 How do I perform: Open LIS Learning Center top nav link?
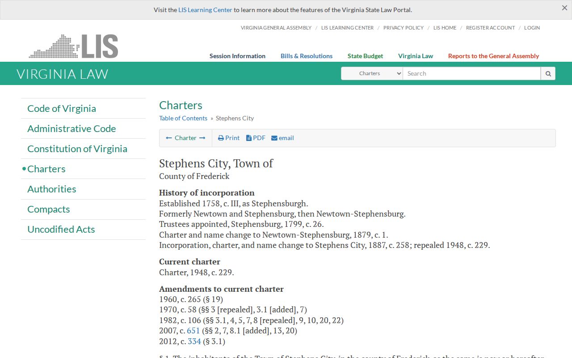click(347, 28)
